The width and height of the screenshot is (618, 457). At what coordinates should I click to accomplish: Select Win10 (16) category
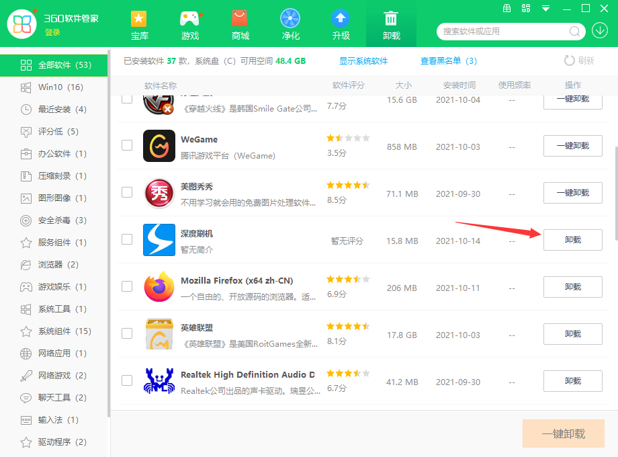(x=54, y=87)
